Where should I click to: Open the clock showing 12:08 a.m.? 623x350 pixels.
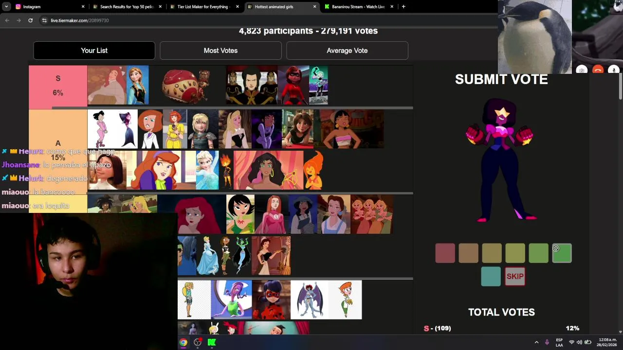click(x=607, y=342)
